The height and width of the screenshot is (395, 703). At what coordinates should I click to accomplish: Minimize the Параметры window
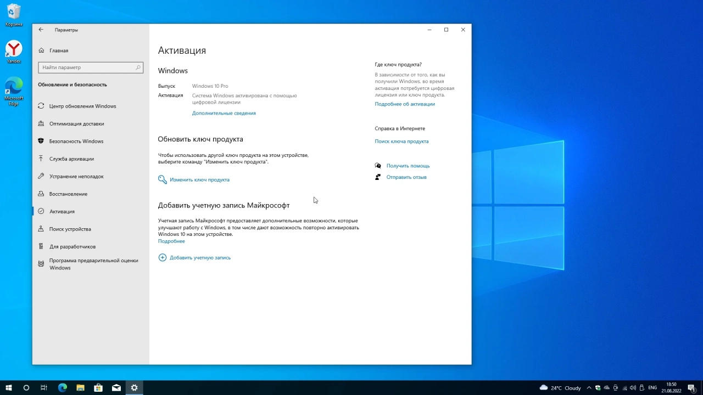429,30
